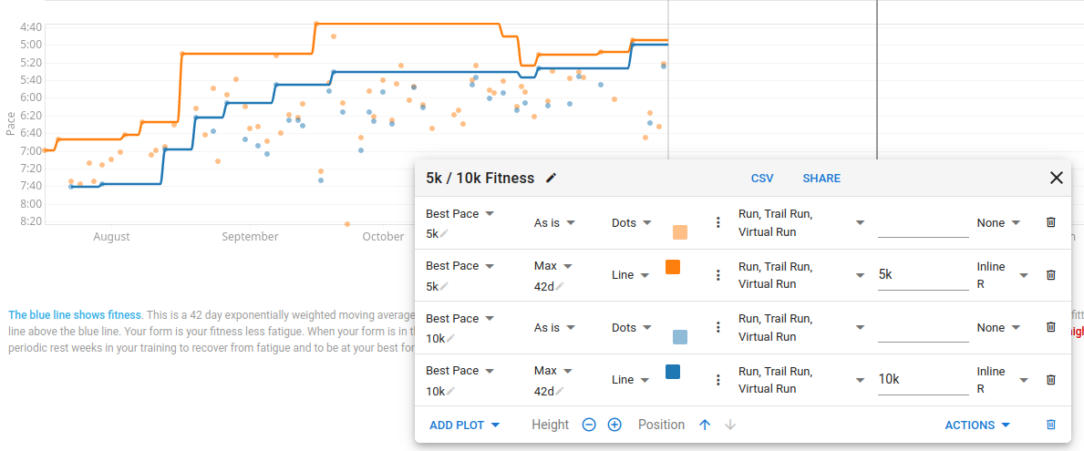Expand activity types dropdown for 10k dots
The height and width of the screenshot is (451, 1084).
click(x=802, y=327)
